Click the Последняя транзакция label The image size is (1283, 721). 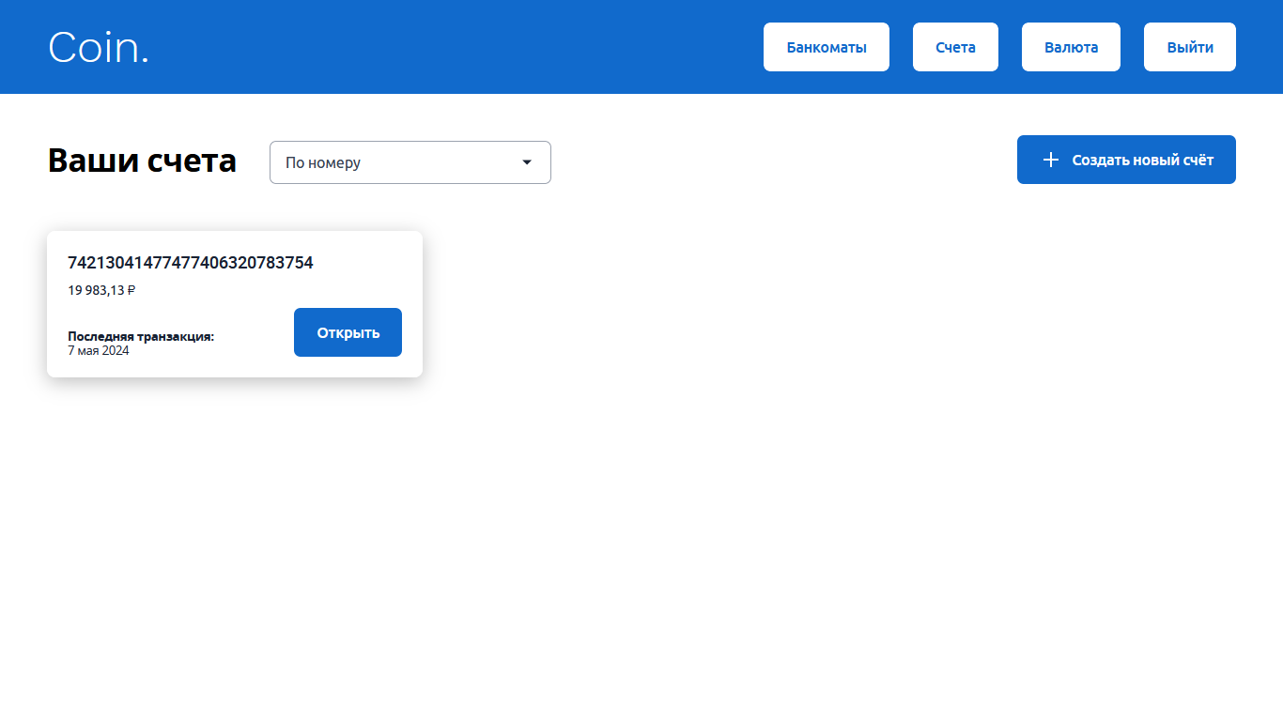(141, 336)
